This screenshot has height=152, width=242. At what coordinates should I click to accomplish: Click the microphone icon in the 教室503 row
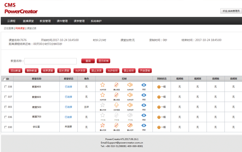point(117,105)
